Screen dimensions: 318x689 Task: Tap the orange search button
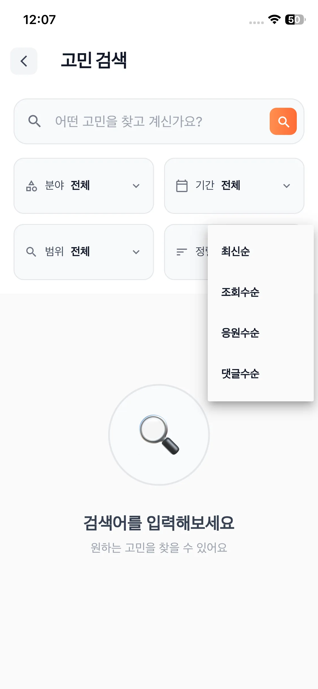(283, 121)
